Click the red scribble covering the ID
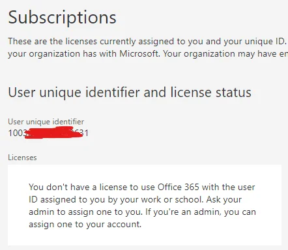Viewport: 288px width, 250px height. point(54,133)
